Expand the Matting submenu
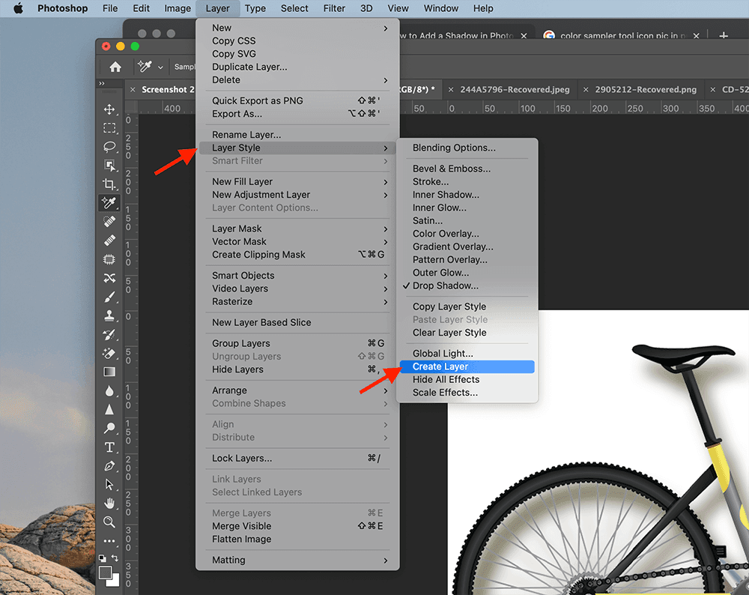This screenshot has height=595, width=749. (297, 560)
